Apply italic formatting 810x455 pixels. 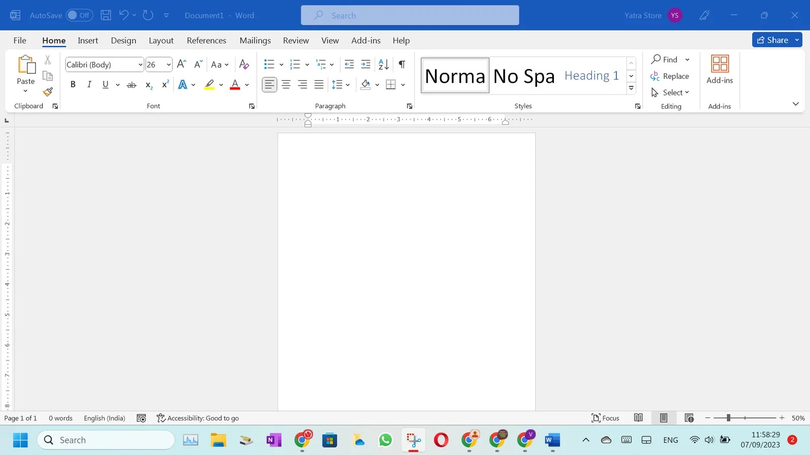point(89,84)
